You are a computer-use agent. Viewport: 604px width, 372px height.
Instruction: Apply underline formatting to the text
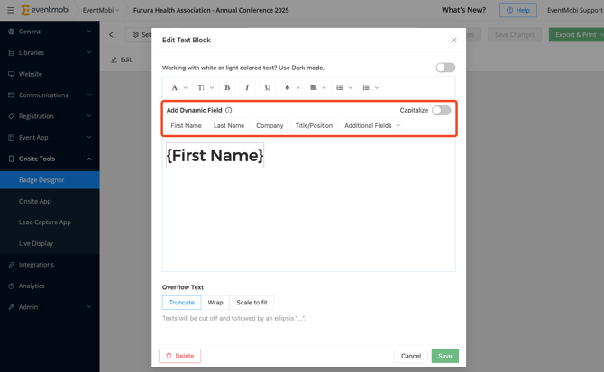267,87
